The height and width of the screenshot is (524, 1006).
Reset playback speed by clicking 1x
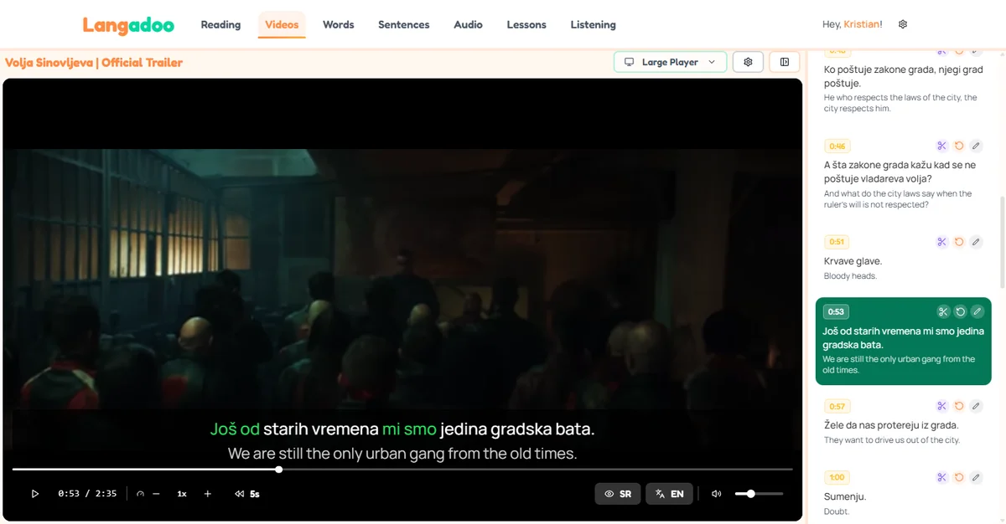(181, 494)
